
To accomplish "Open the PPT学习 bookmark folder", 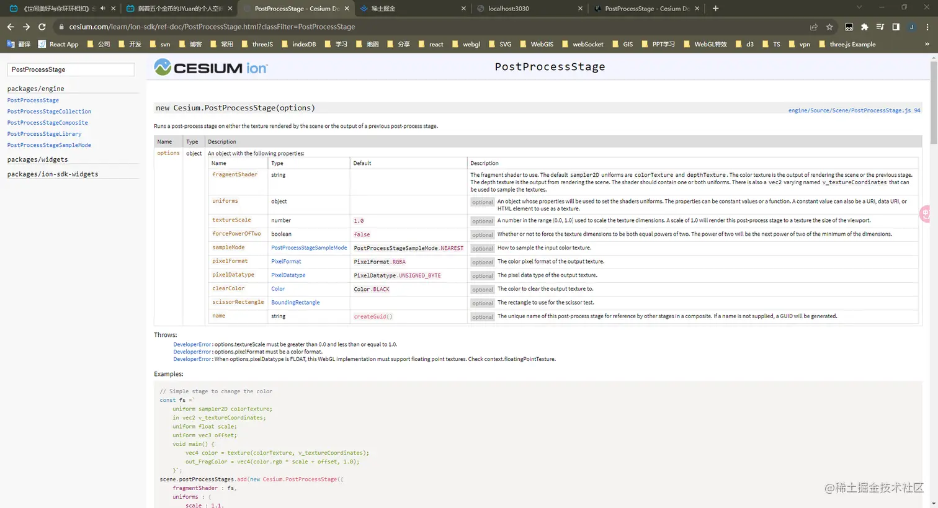I will (658, 44).
